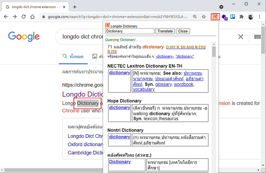
Task: Search the -dictionary- variant link
Action: [x=165, y=56]
